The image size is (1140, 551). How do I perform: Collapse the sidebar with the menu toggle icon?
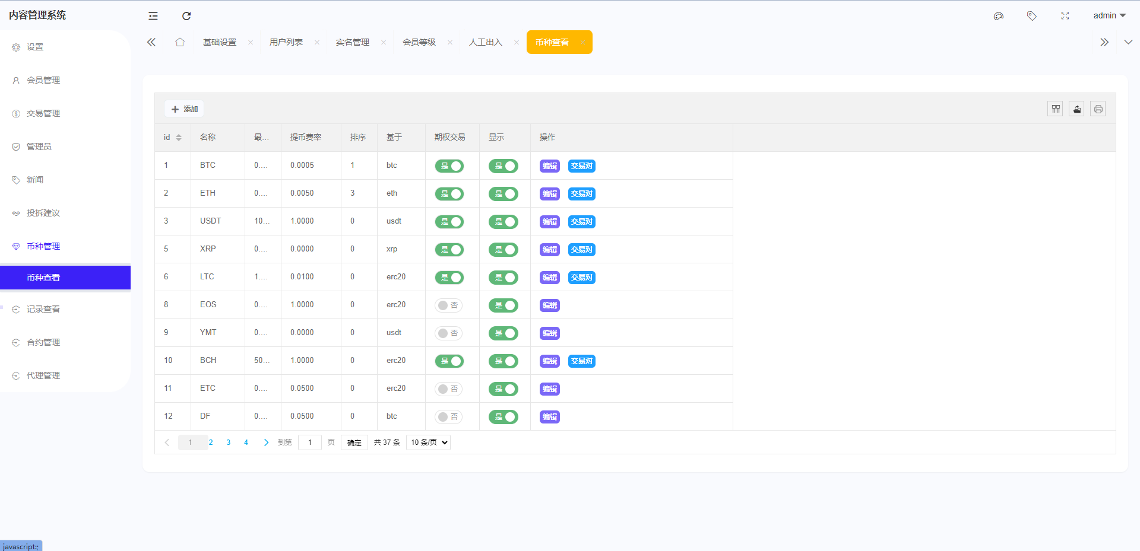pyautogui.click(x=153, y=16)
